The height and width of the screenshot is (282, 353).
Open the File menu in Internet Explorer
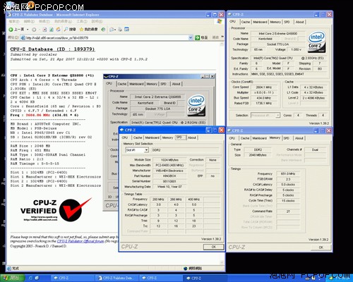coord(14,21)
